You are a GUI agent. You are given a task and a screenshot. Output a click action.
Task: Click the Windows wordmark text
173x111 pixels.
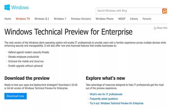click(20, 7)
